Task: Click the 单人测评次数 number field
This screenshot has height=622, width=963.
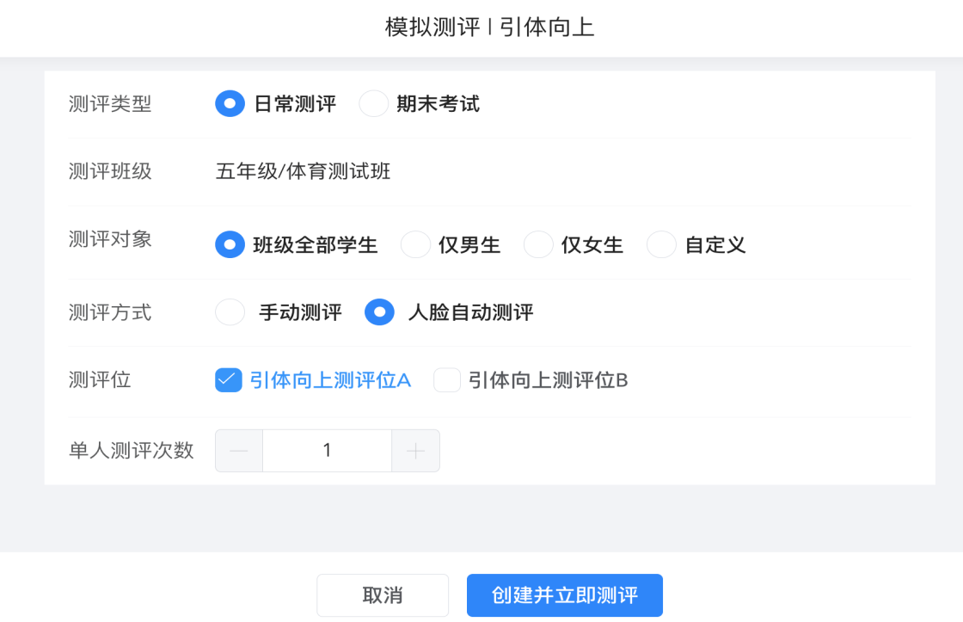Action: (x=328, y=451)
